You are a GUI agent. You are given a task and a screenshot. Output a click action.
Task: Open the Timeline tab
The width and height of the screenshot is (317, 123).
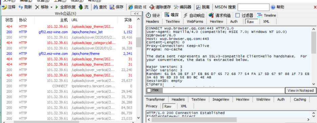[267, 15]
